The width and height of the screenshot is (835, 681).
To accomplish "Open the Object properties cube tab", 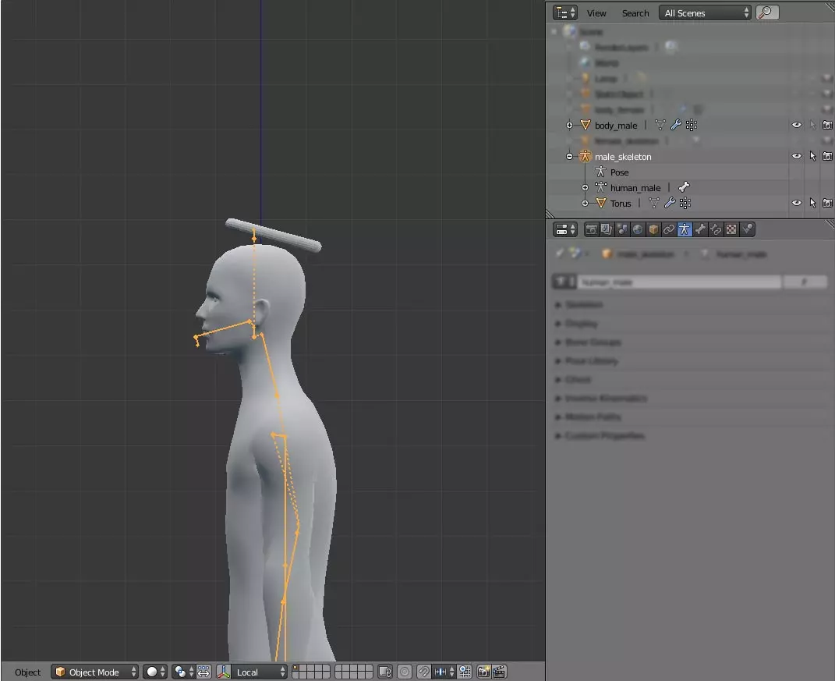I will pyautogui.click(x=653, y=229).
